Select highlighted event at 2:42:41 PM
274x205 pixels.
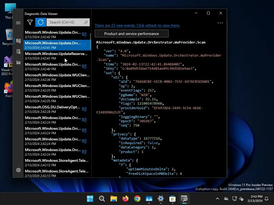pyautogui.click(x=57, y=45)
